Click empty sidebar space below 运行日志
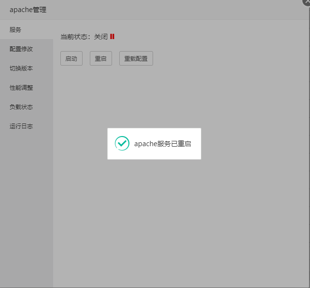The image size is (310, 288). click(x=26, y=203)
